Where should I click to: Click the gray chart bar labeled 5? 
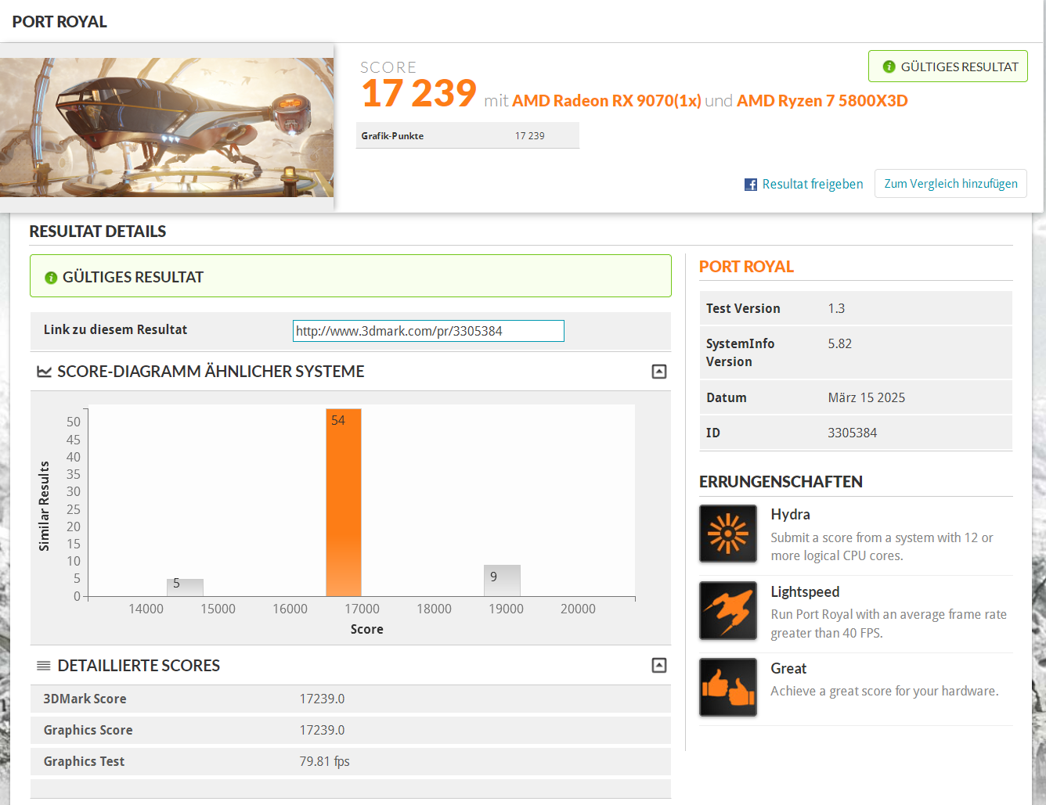(x=185, y=588)
